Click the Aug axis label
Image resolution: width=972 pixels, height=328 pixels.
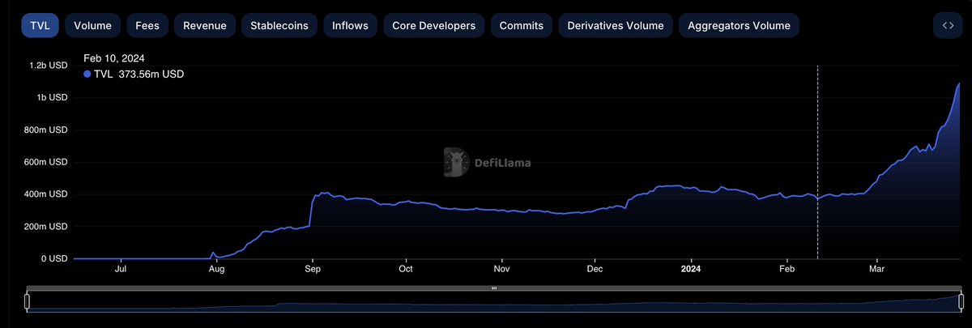(x=217, y=269)
